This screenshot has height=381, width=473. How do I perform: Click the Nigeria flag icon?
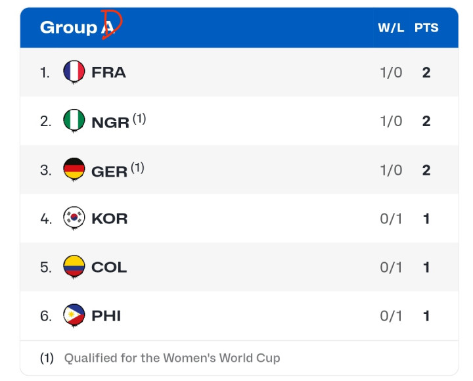(x=74, y=121)
